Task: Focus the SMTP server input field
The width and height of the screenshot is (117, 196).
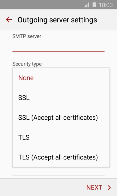Action: tap(58, 46)
